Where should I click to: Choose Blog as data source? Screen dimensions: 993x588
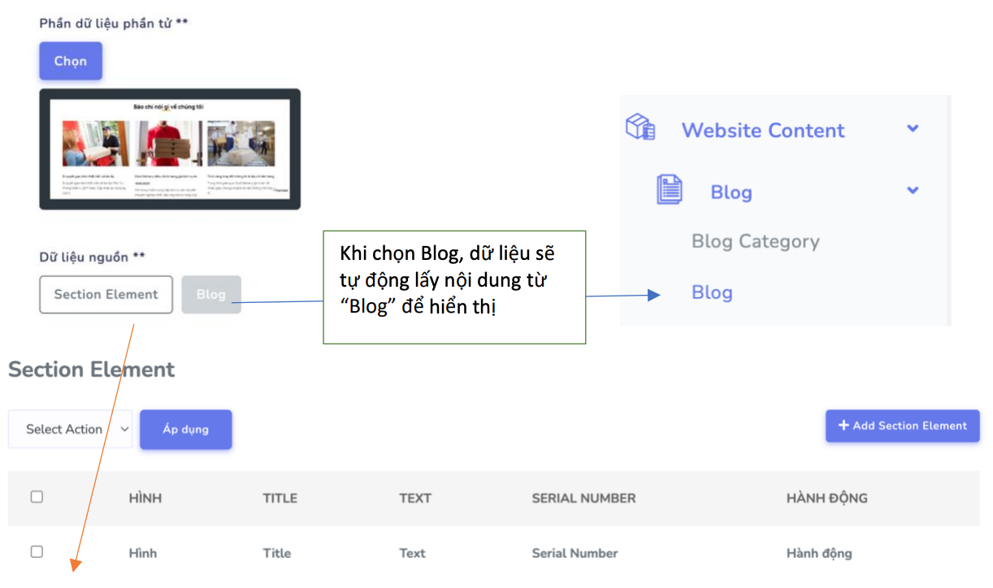click(211, 294)
